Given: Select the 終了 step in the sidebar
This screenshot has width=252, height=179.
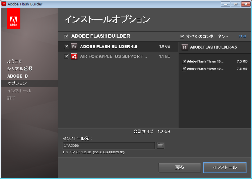Looking at the screenshot, I should point(12,98).
